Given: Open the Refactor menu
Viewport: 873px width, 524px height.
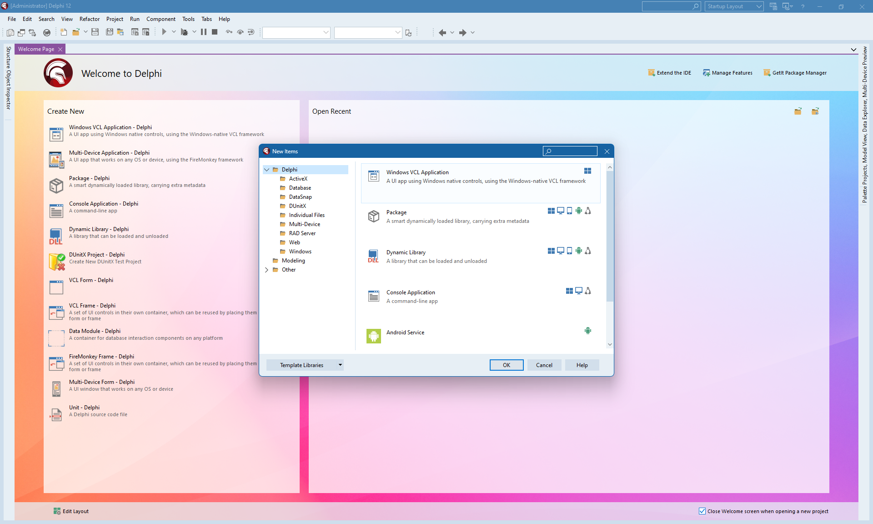Looking at the screenshot, I should [x=90, y=19].
